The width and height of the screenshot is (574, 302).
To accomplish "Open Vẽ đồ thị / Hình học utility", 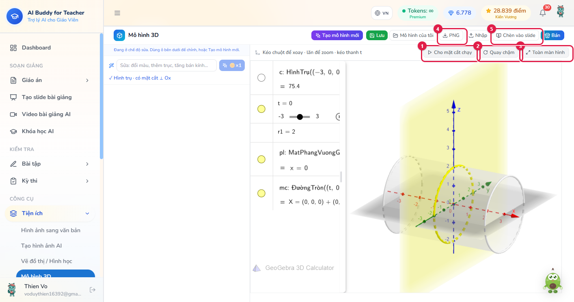I will tap(47, 261).
